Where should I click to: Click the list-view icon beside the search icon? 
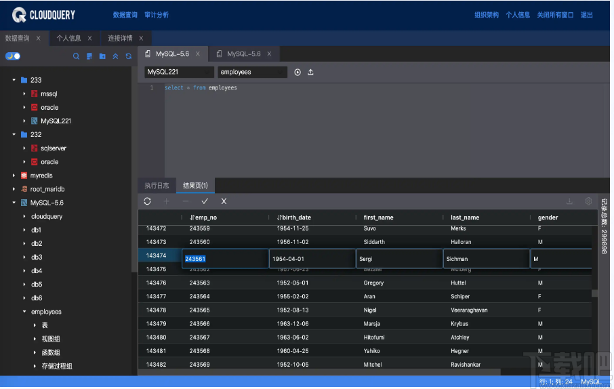(89, 56)
